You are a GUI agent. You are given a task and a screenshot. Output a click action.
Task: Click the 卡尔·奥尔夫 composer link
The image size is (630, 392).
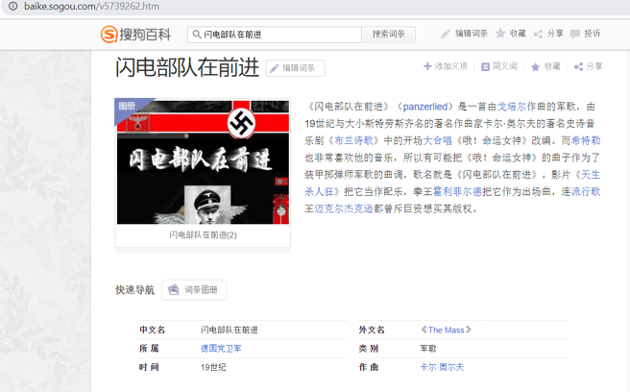tap(441, 367)
